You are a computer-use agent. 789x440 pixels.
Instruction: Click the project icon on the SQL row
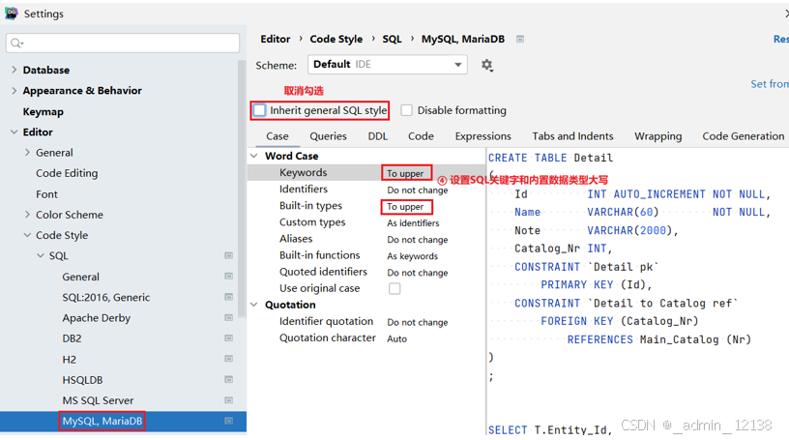coord(228,255)
